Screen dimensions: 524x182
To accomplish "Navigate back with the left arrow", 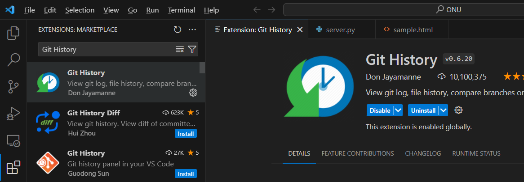I will tap(257, 10).
